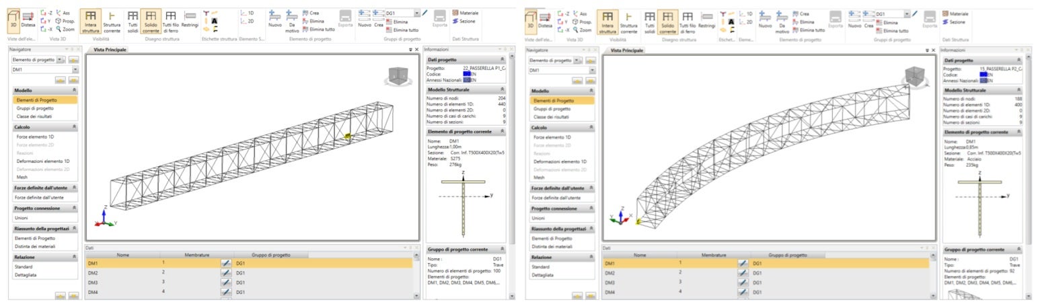Viewport: 1038px width, 304px height.
Task: Open DG1 group dropdown in left ribbon
Action: [417, 13]
